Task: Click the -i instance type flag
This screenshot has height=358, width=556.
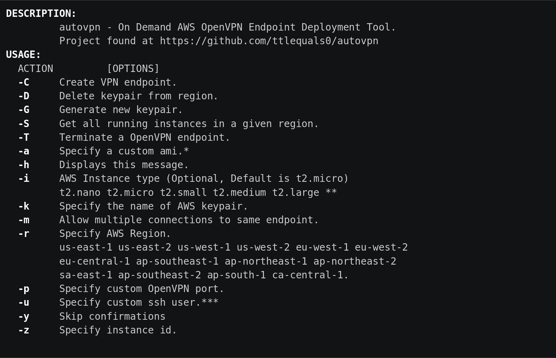Action: click(23, 179)
